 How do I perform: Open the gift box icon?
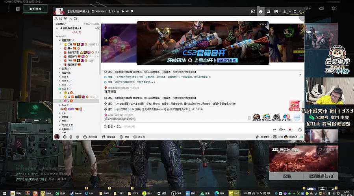coord(300,130)
